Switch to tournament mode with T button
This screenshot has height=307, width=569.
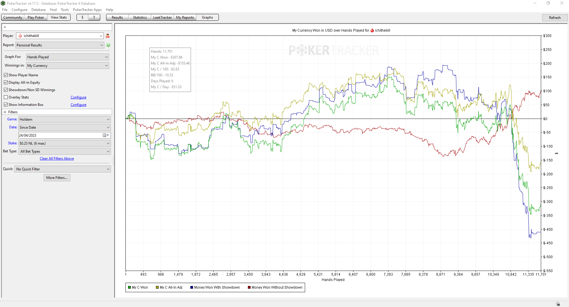pyautogui.click(x=94, y=17)
